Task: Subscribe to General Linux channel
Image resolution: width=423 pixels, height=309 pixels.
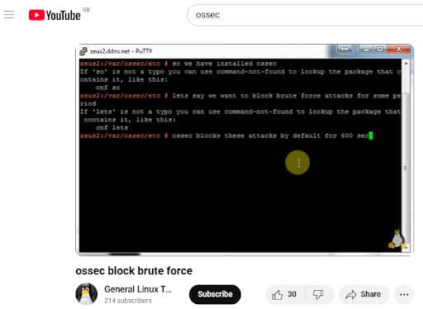Action: (x=215, y=294)
